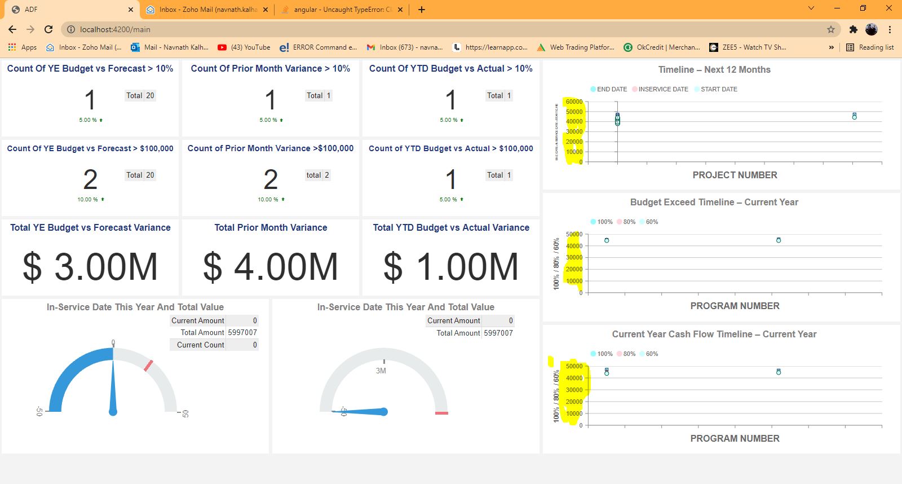The width and height of the screenshot is (902, 484).
Task: Click Count of YTD Budget vs Actual > $100,000 title
Action: click(x=451, y=148)
